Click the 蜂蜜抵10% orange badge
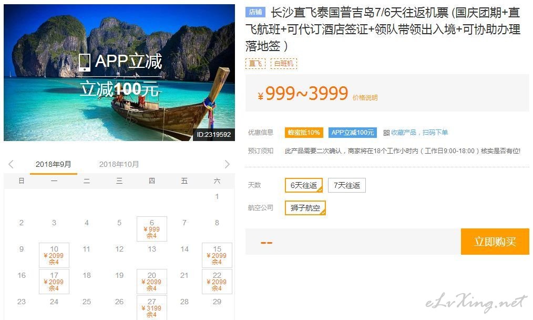 [x=304, y=133]
